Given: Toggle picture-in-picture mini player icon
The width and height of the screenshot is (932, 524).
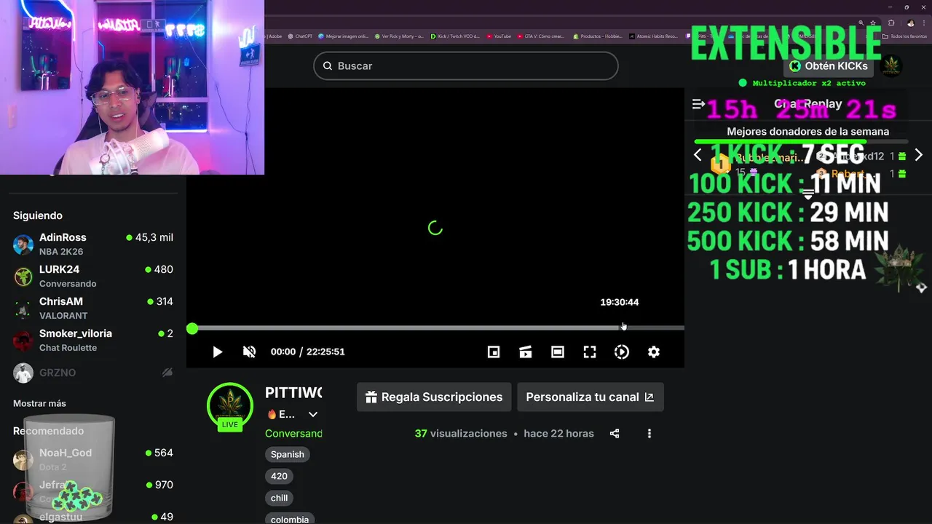Looking at the screenshot, I should [494, 352].
